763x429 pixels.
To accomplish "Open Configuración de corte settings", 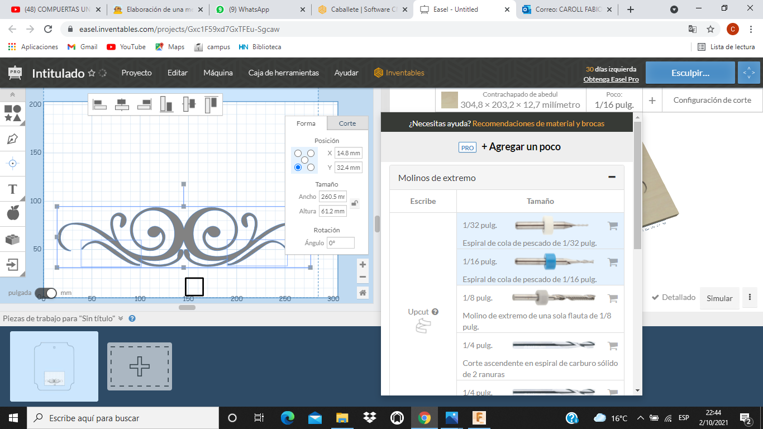I will [x=712, y=101].
